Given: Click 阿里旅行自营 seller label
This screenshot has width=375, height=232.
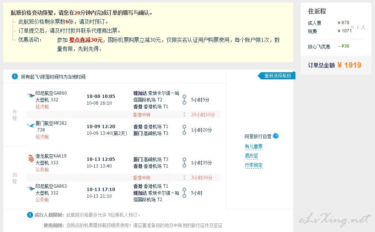Looking at the screenshot, I should click(x=258, y=136).
